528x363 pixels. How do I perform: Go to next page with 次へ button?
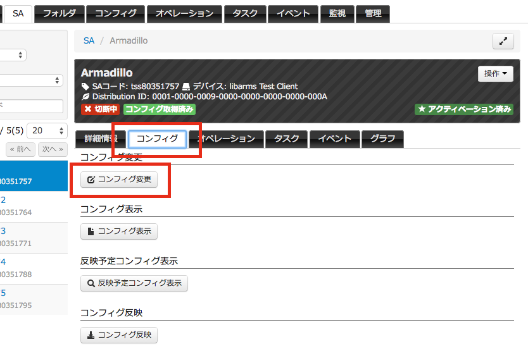pyautogui.click(x=53, y=149)
